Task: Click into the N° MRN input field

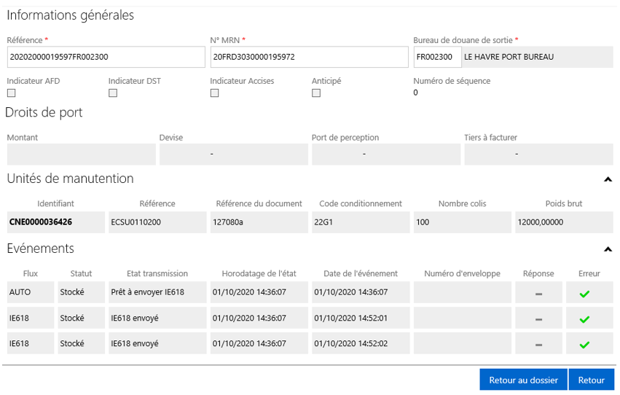Action: (x=309, y=57)
